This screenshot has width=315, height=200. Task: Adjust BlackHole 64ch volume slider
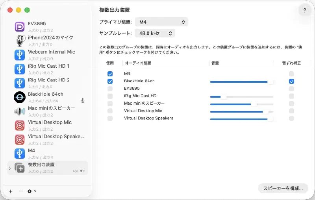(x=242, y=82)
